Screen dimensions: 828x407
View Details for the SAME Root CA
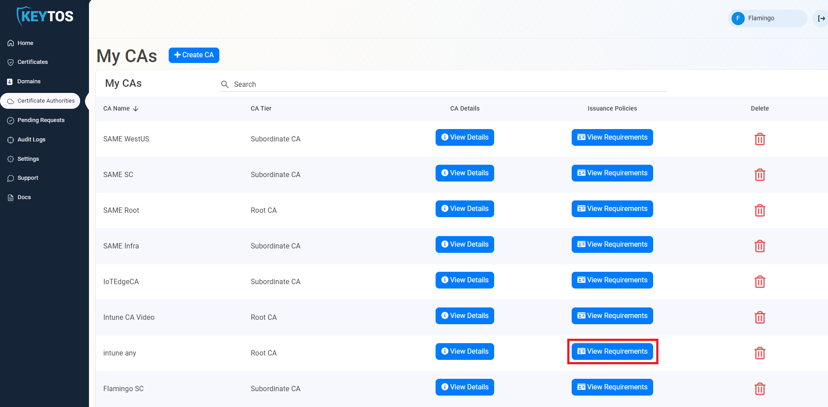[x=464, y=208]
